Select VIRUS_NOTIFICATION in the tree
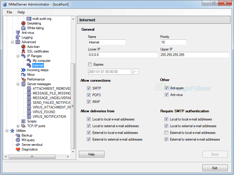234x175 pixels. point(49,116)
